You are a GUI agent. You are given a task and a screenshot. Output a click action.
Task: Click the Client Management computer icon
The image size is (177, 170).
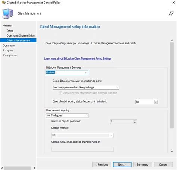pyautogui.click(x=8, y=13)
